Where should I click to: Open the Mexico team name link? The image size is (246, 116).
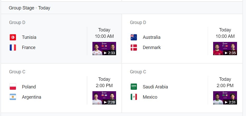click(150, 97)
